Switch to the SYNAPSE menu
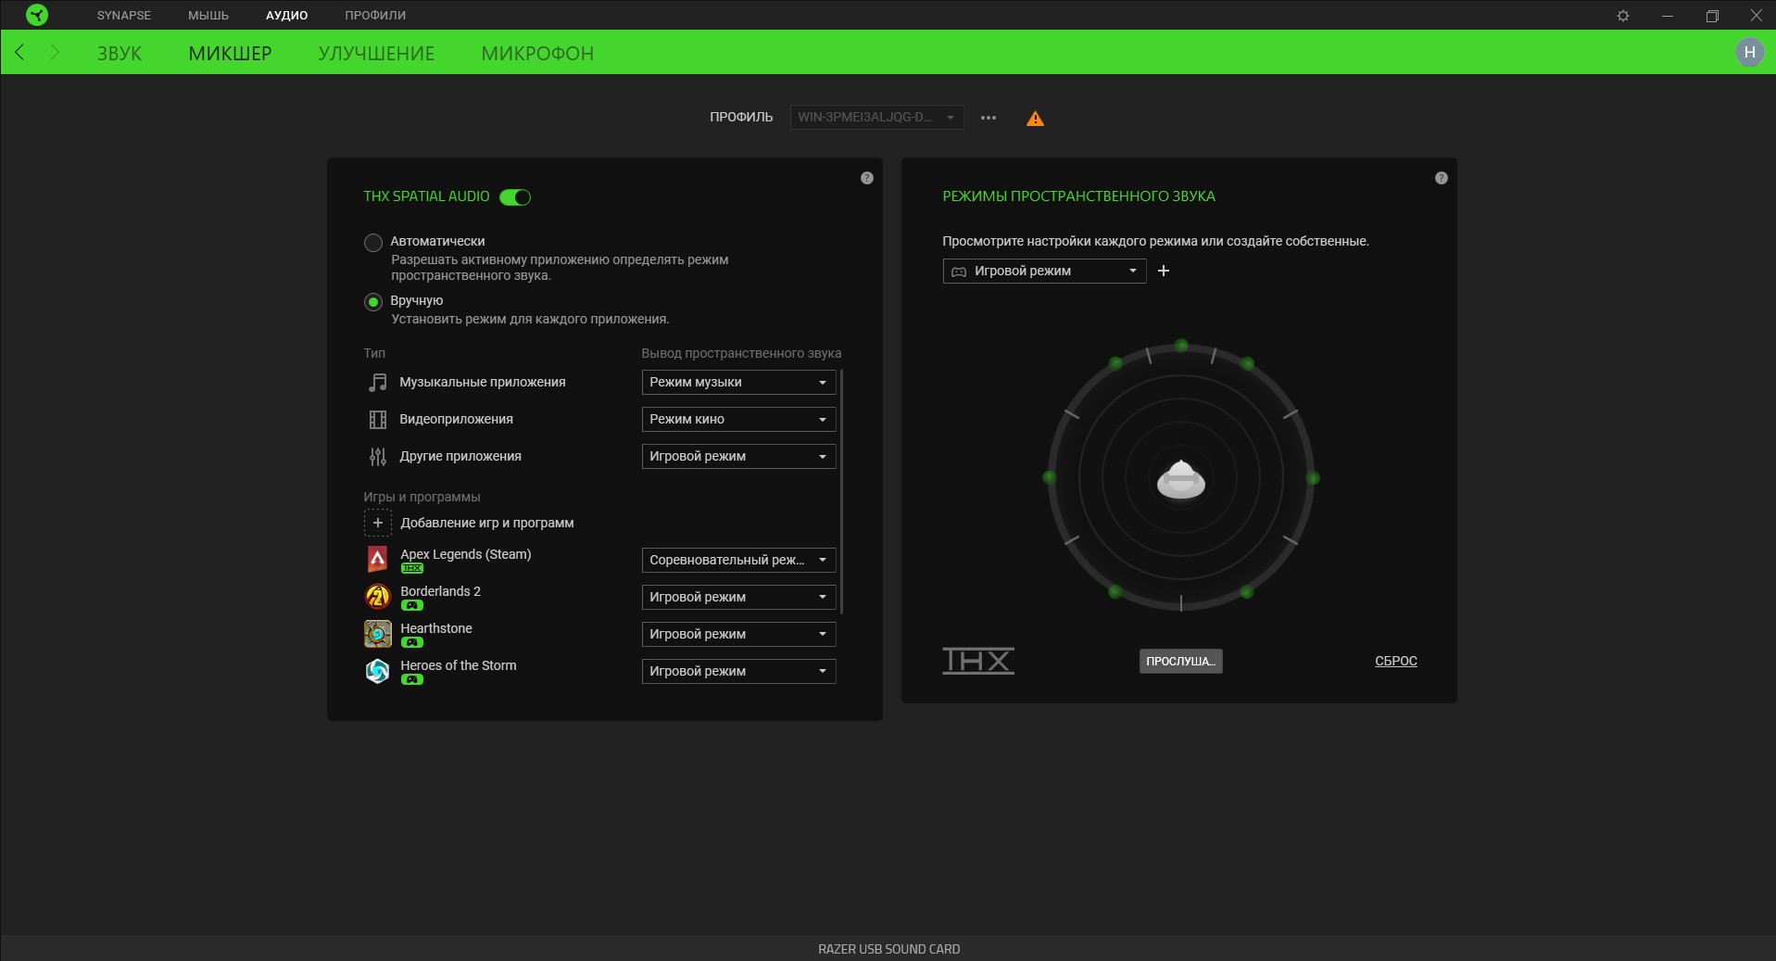Image resolution: width=1776 pixels, height=961 pixels. click(x=124, y=16)
